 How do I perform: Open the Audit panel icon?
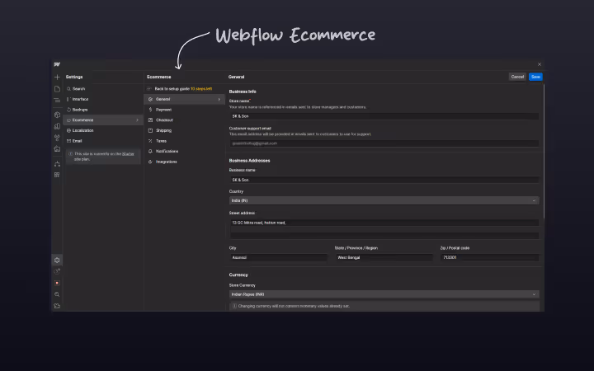click(57, 271)
